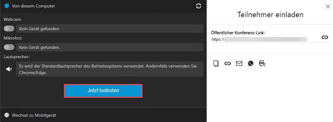Select the Wechsel zu Mobilgerät option
Viewport: 333px width, 122px height.
tap(7, 115)
